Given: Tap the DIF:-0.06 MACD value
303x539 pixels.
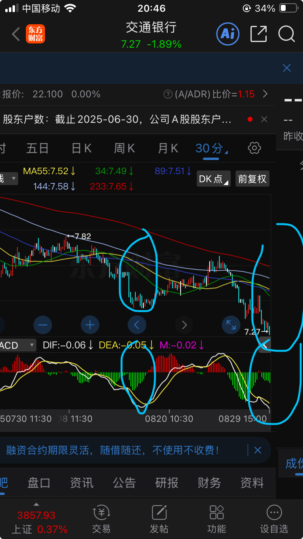Looking at the screenshot, I should 68,345.
